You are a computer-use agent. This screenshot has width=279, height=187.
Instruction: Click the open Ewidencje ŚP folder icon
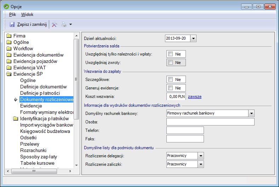9,74
